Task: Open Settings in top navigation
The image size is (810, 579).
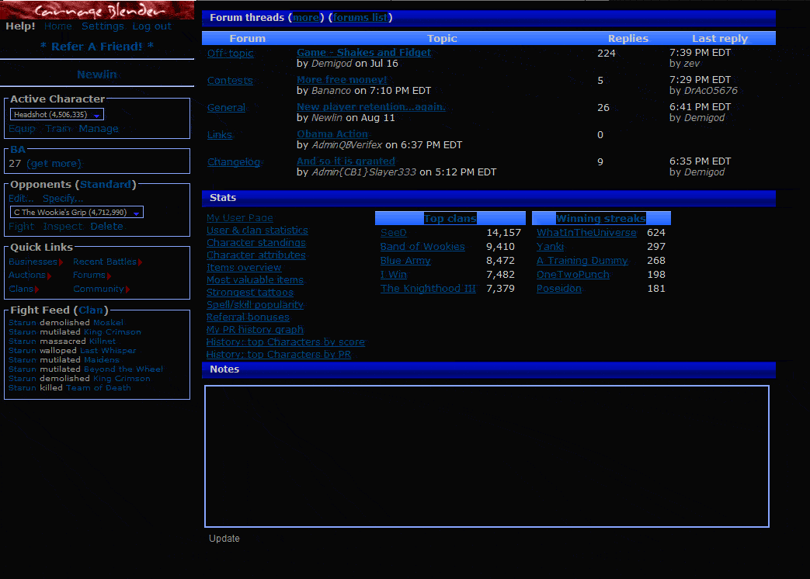Action: pyautogui.click(x=103, y=26)
